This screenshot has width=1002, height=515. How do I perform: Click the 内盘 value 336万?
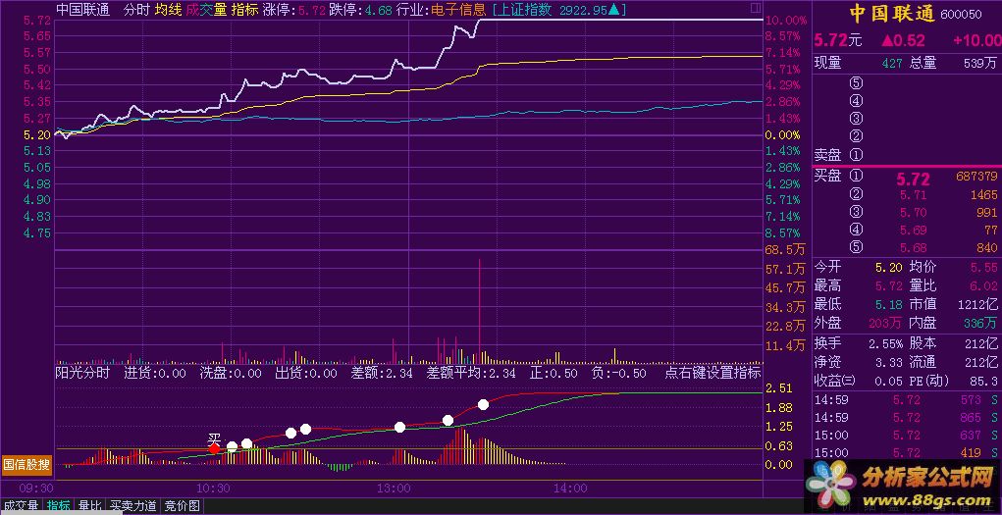pyautogui.click(x=981, y=322)
